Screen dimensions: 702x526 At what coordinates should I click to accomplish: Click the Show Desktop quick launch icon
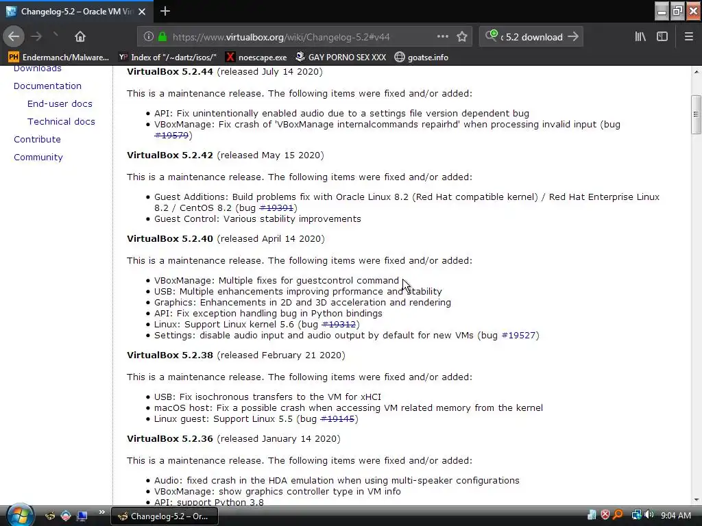click(82, 516)
